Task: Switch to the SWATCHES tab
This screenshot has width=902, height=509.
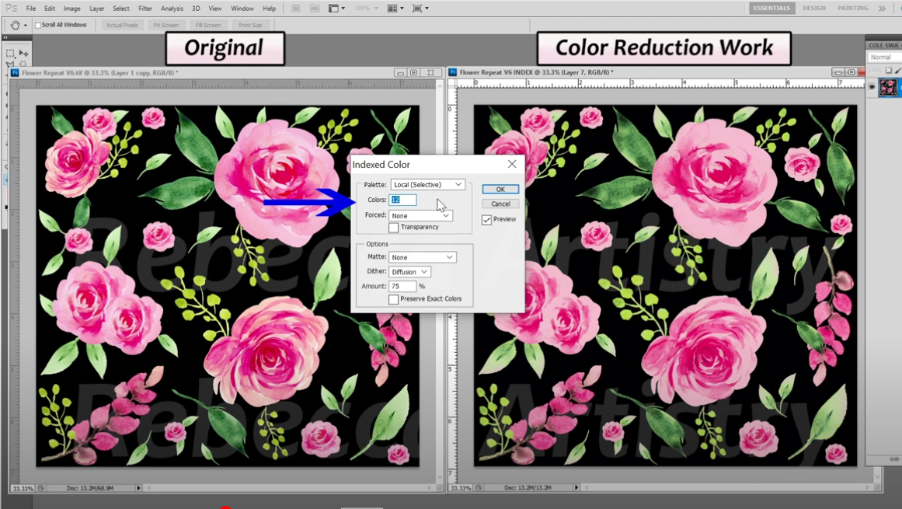Action: (892, 45)
